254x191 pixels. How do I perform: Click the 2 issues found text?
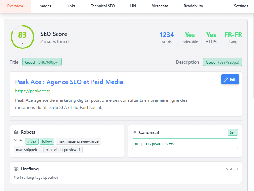click(x=55, y=41)
